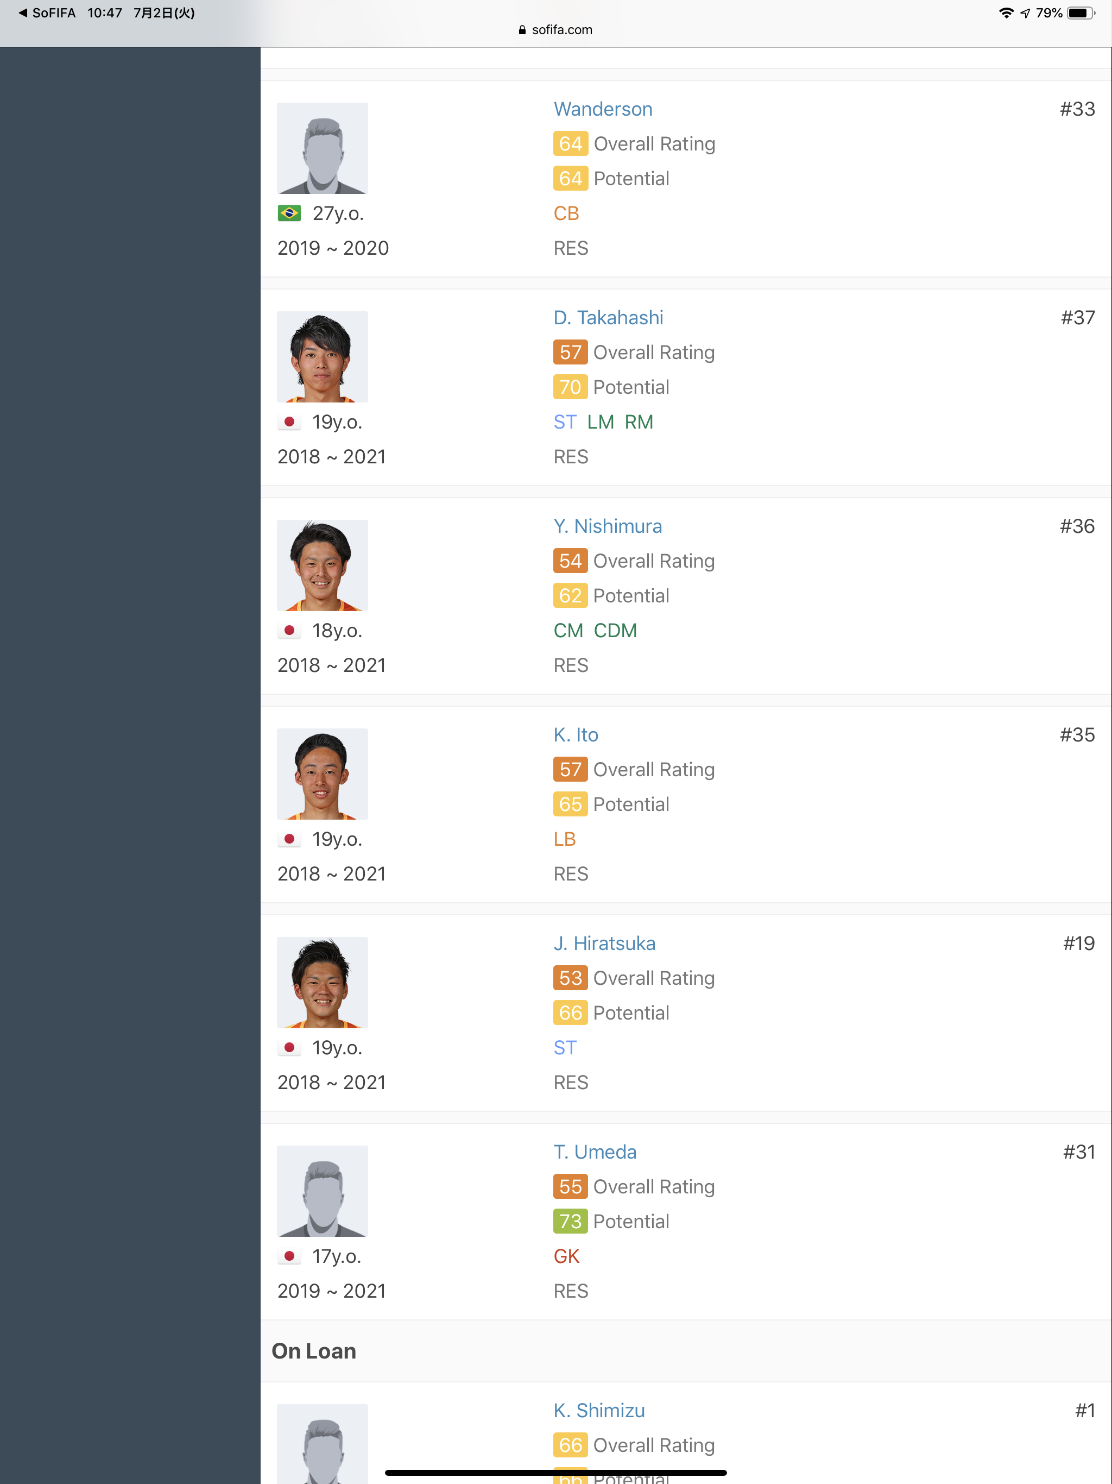
Task: Open D. Takahashi's player photo
Action: tap(322, 357)
